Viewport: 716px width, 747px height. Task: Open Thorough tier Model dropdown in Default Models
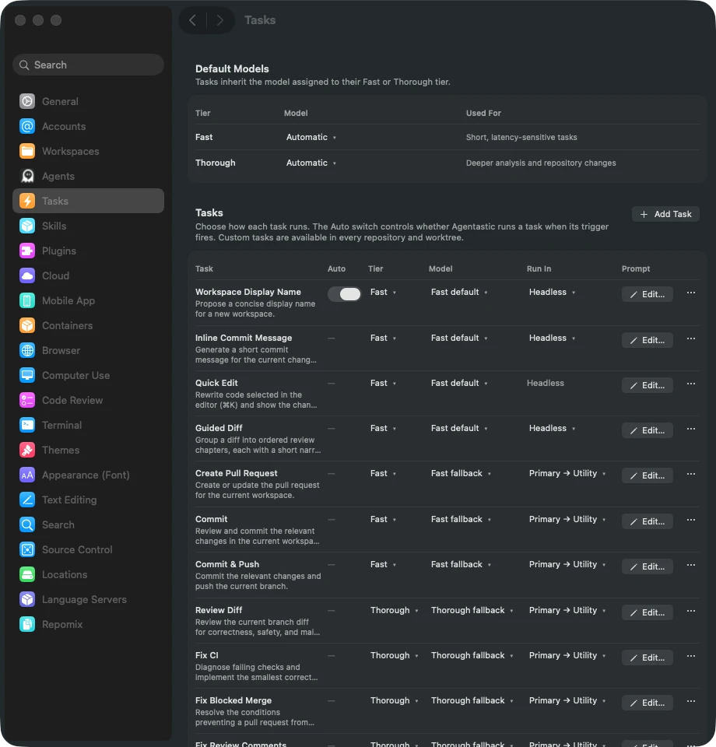coord(311,163)
